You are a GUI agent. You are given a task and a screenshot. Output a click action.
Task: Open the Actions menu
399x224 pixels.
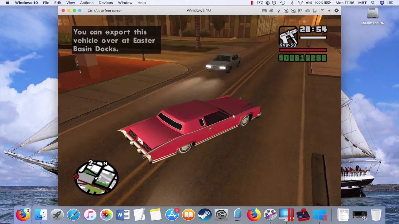(x=87, y=3)
